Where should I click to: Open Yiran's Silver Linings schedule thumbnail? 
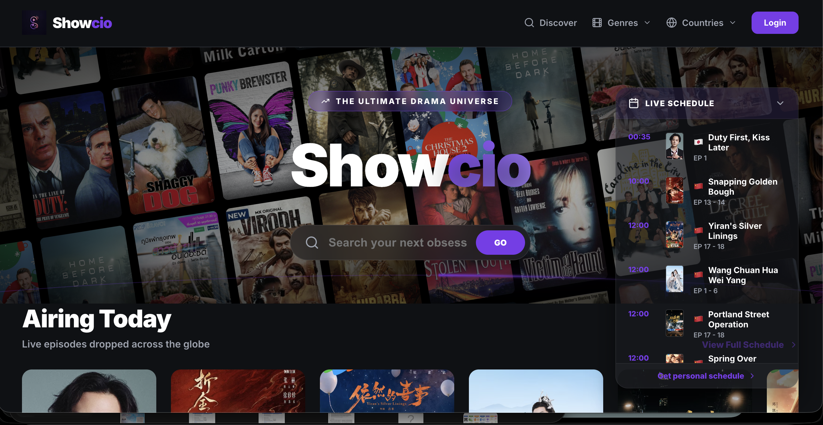pyautogui.click(x=674, y=235)
